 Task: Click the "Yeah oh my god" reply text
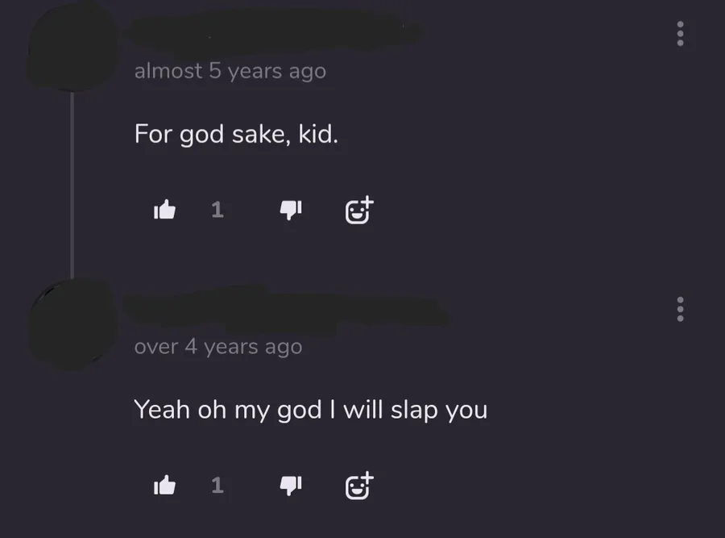[227, 411]
